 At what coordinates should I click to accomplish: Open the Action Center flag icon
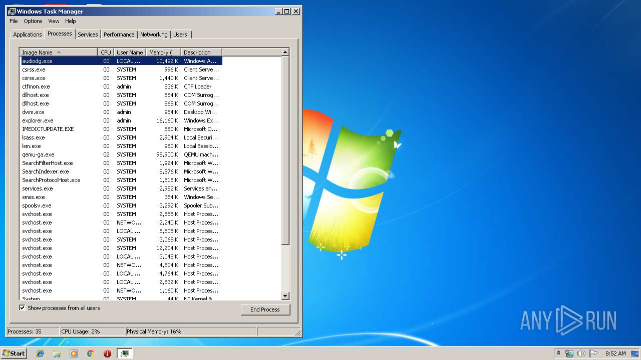593,353
